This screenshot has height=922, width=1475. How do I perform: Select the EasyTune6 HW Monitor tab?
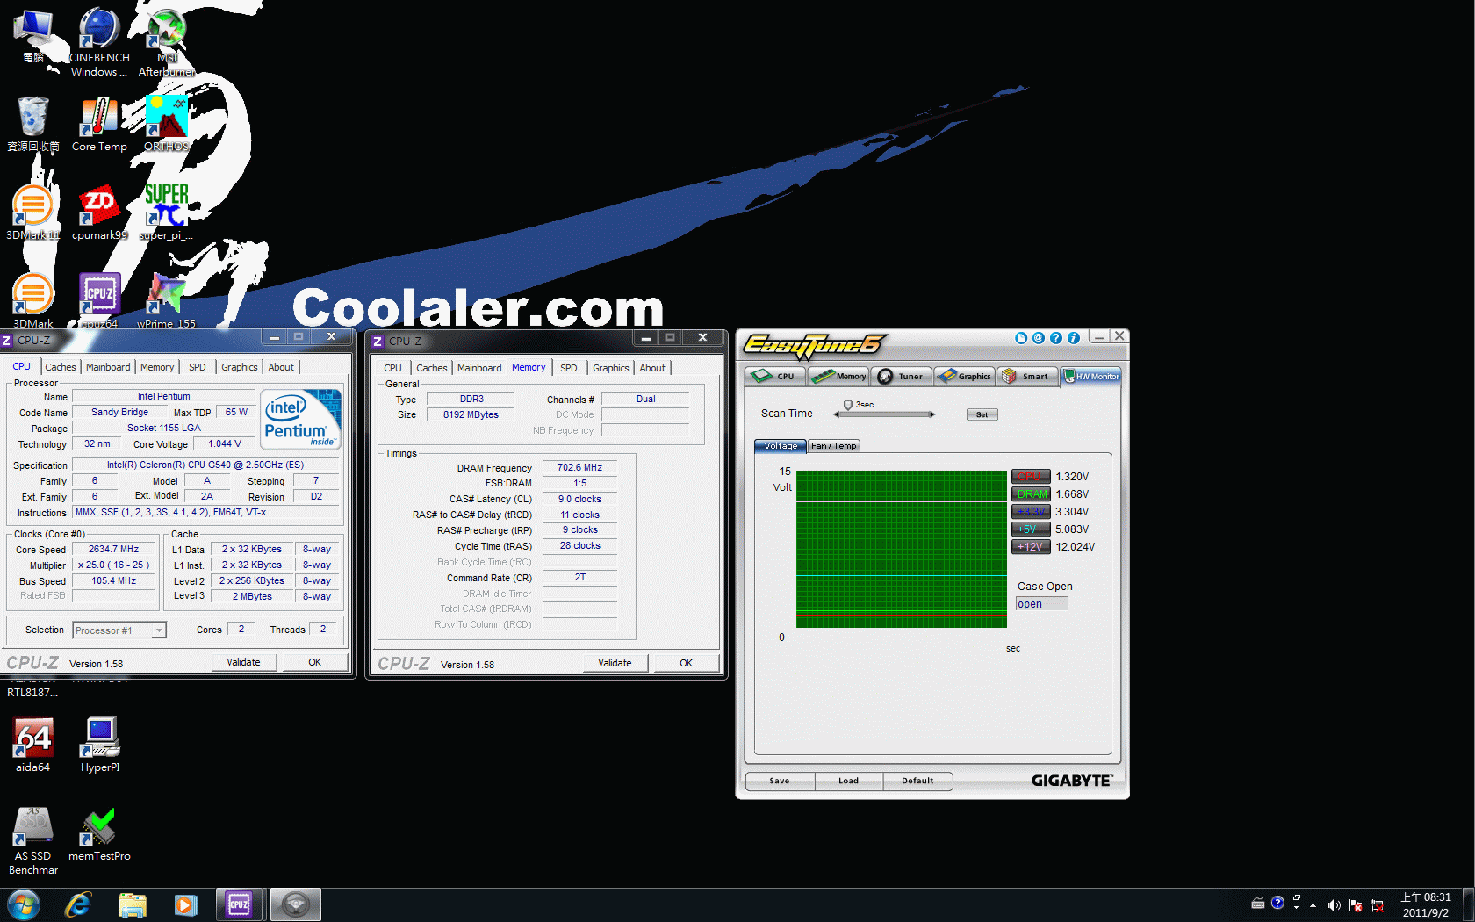(x=1091, y=376)
